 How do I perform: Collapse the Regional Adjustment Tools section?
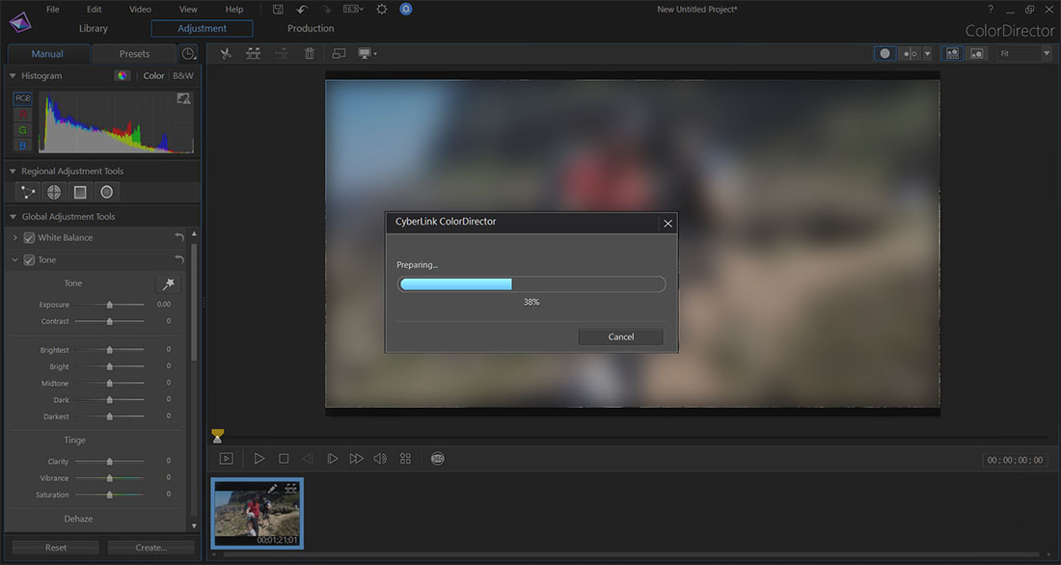click(x=13, y=172)
